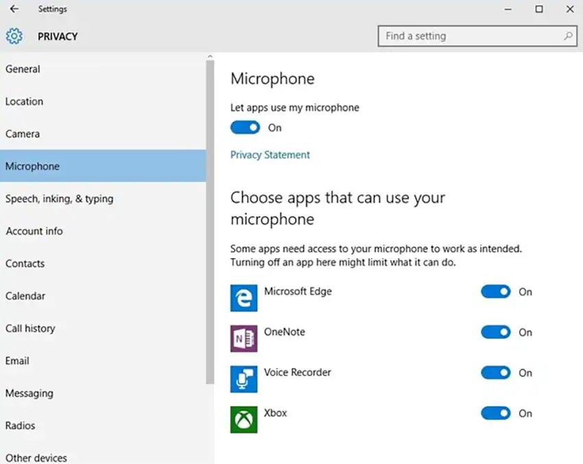
Task: Open Account info settings
Action: [x=103, y=231]
